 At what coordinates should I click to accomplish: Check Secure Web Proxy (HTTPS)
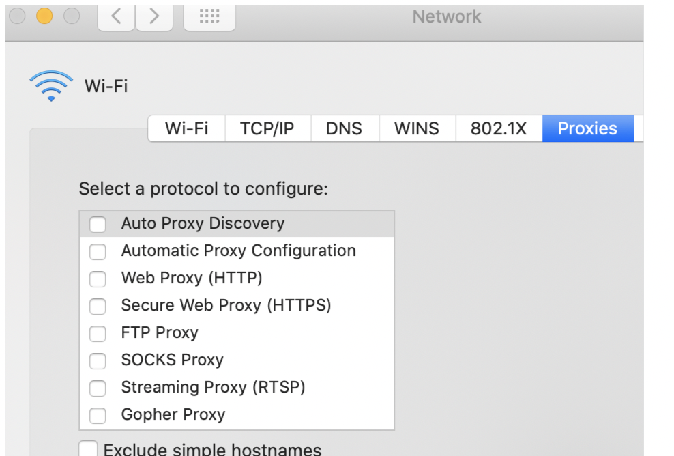(98, 306)
